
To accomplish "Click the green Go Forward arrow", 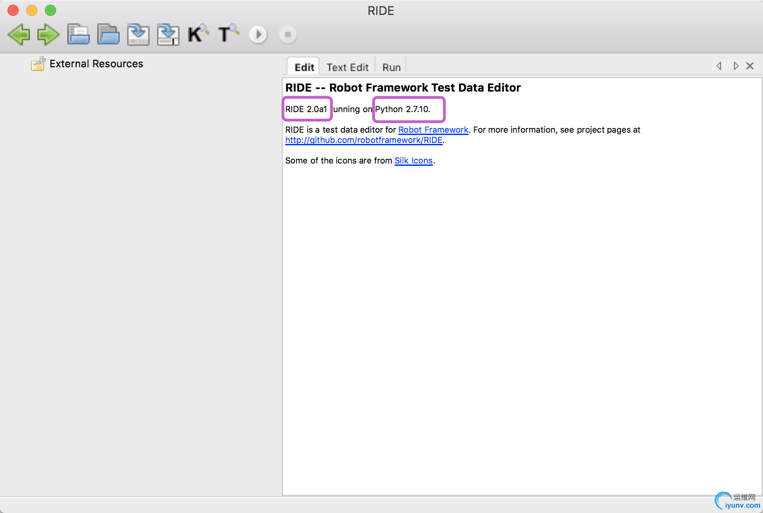I will point(48,35).
